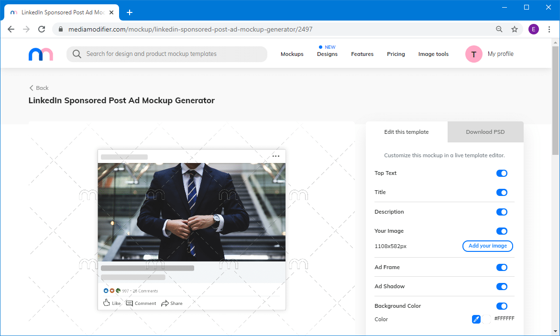560x336 pixels.
Task: Click the search magnifier icon
Action: click(x=77, y=54)
